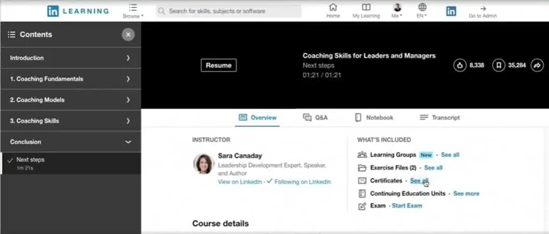Click the Certificates icon
Screen dimensions: 549x234
(362, 181)
